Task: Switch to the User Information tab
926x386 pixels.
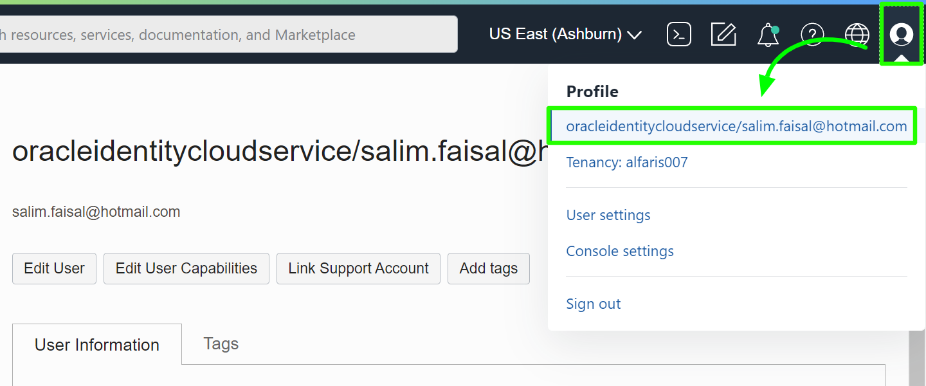Action: (x=97, y=345)
